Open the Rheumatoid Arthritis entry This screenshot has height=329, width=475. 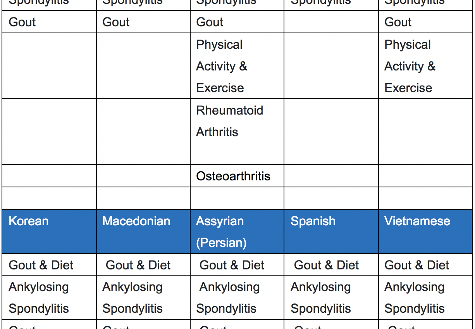click(x=230, y=121)
